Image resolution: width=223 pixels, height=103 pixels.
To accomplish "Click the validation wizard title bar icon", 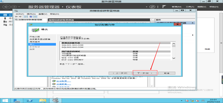I will point(30,25).
